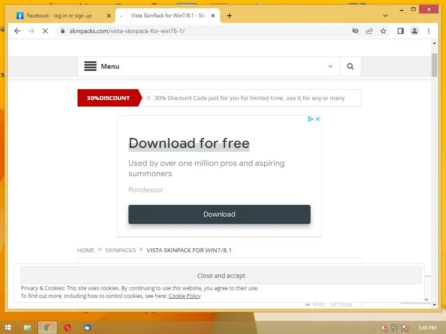
Task: Click VISTA SKINPACK FOR WIN7/8.1 breadcrumb text
Action: click(x=189, y=250)
